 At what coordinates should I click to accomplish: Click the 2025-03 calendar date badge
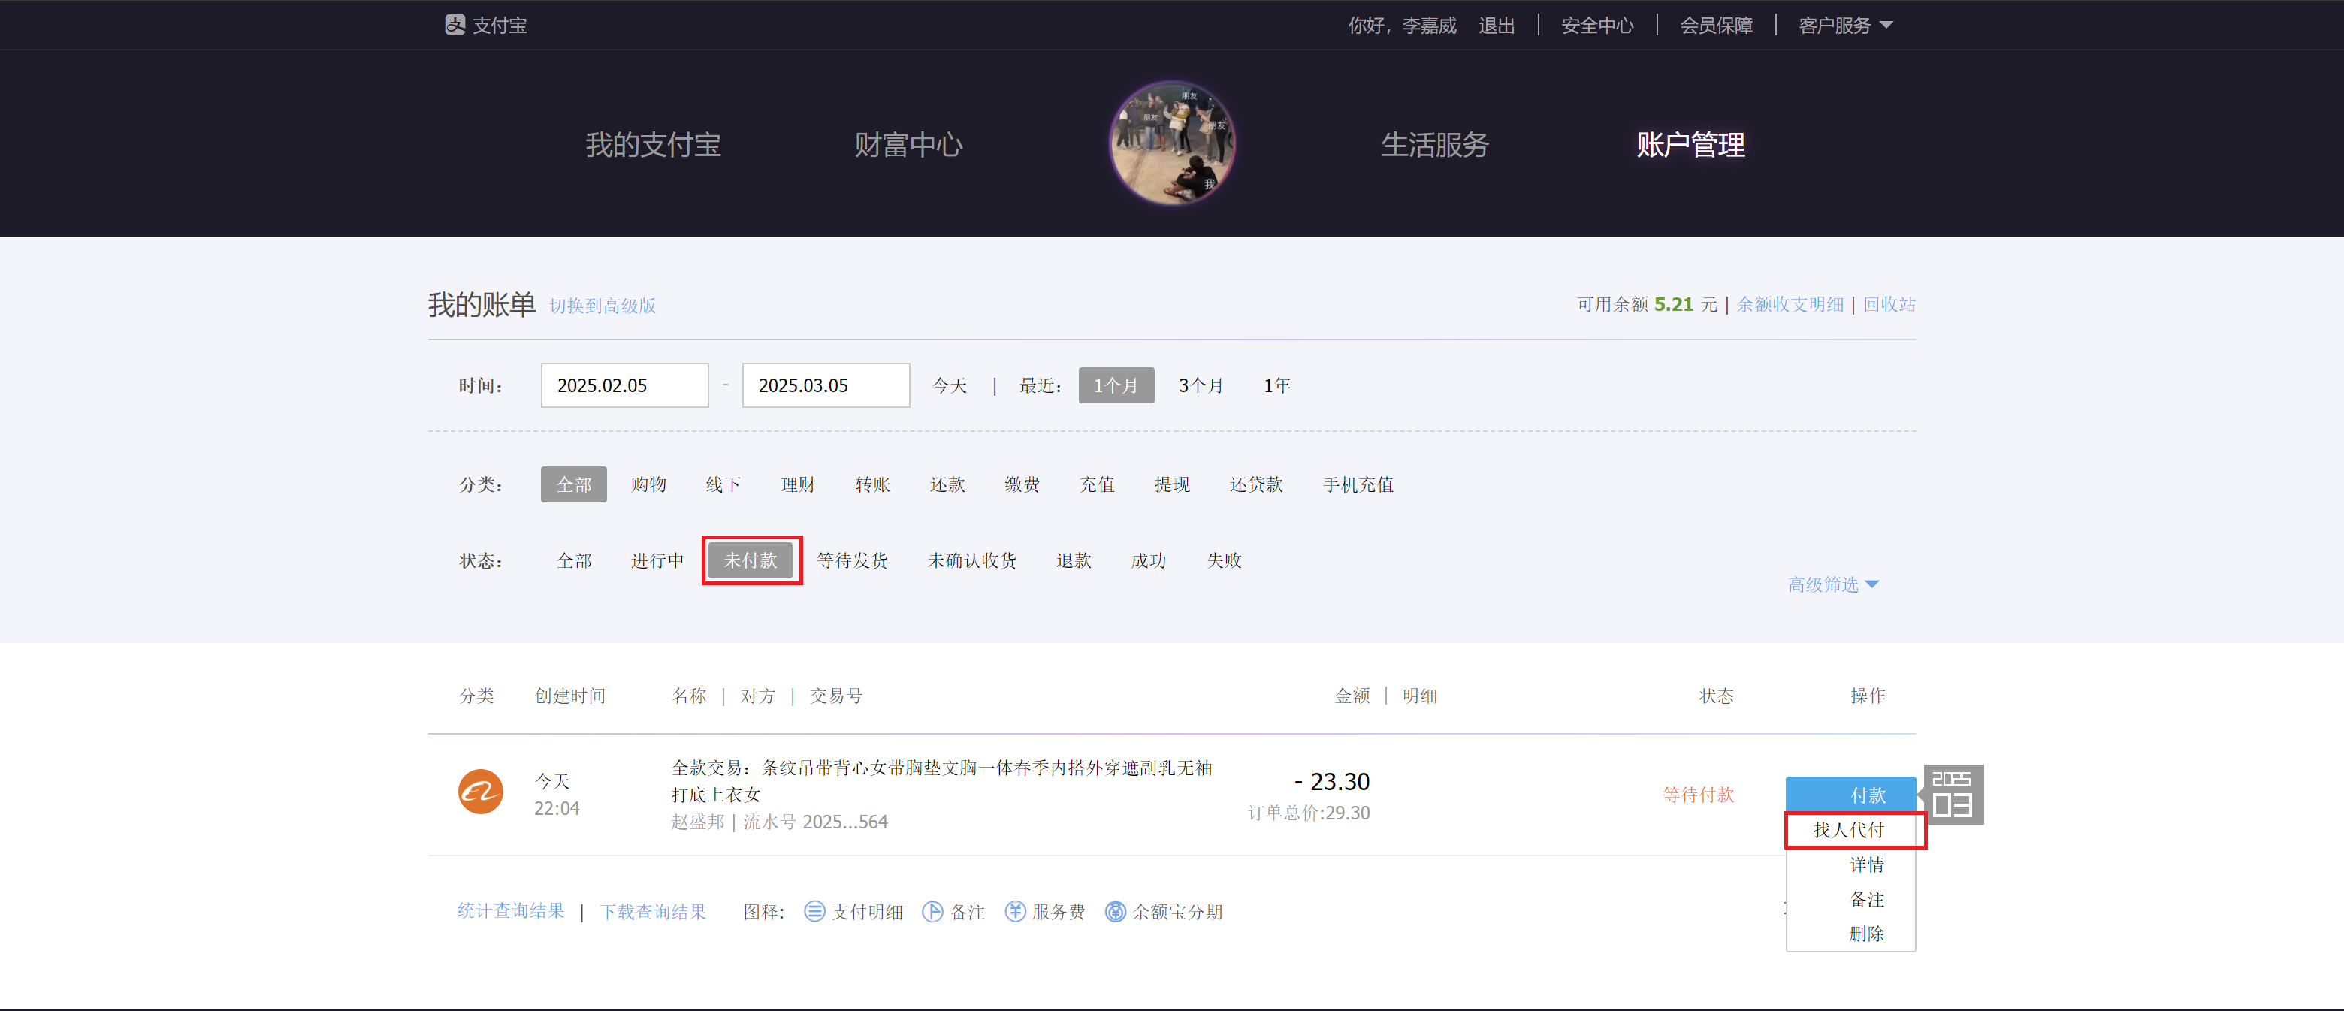pyautogui.click(x=1952, y=795)
